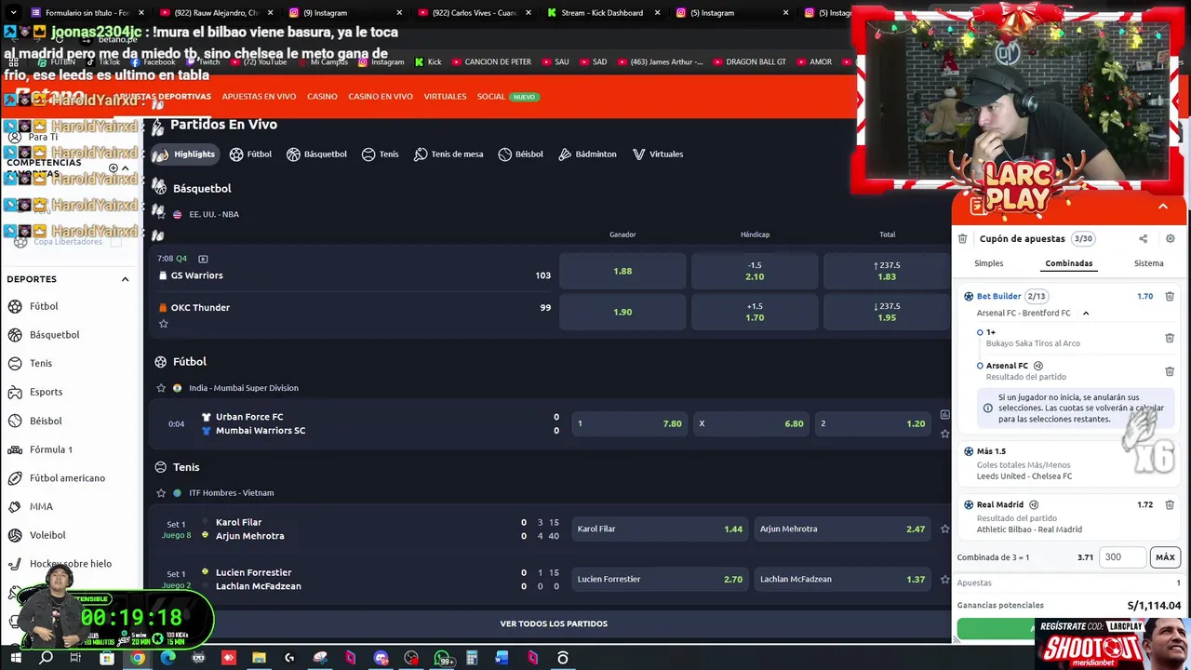Select Bádminton live filter tab
Screen dimensions: 1191x670
[587, 154]
